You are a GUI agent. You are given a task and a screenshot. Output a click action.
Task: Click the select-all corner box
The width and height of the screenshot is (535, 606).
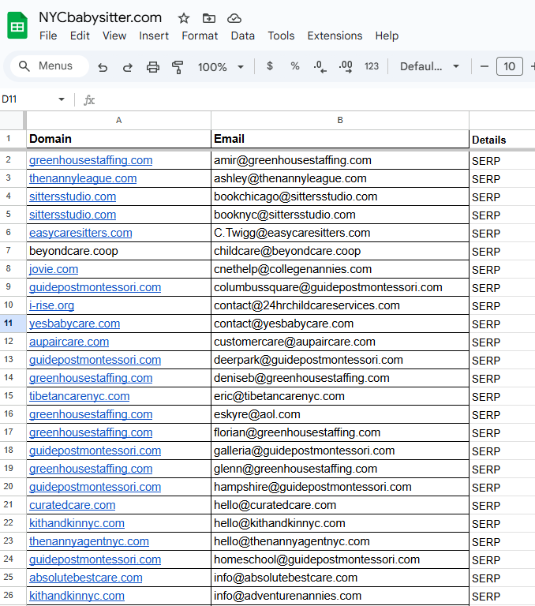(12, 120)
